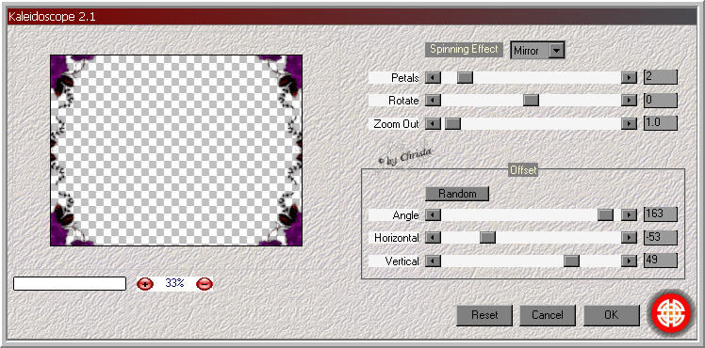Click the Horizontal offset value field
This screenshot has height=348, width=705.
pos(660,238)
